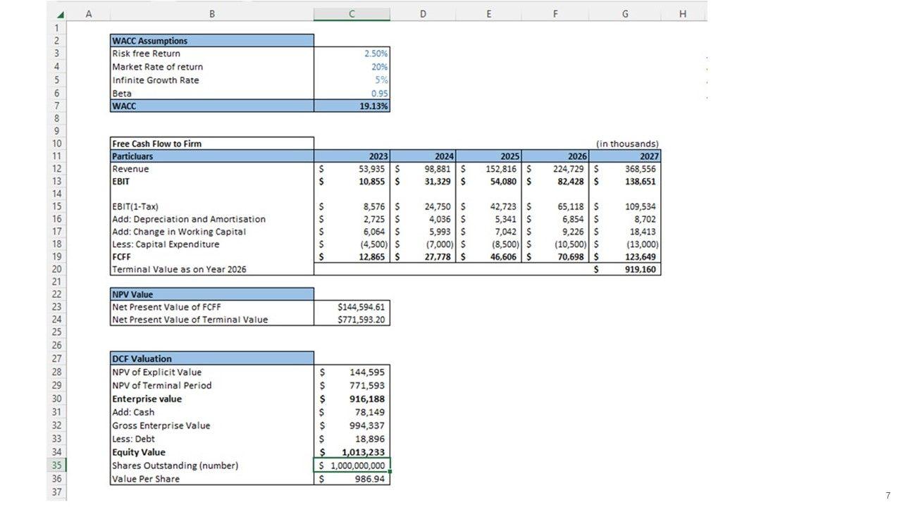The width and height of the screenshot is (902, 507).
Task: Select column C header
Action: 351,14
